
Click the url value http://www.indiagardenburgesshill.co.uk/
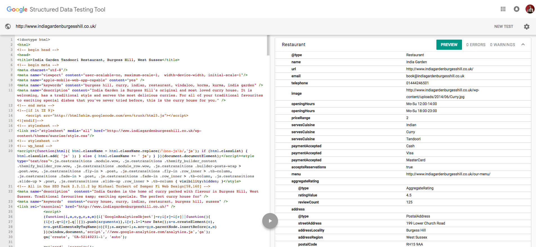[439, 69]
